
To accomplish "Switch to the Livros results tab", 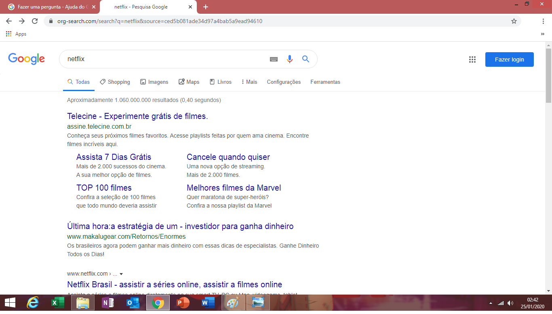I will (221, 82).
